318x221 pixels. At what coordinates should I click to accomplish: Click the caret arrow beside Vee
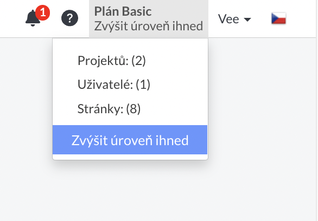247,19
